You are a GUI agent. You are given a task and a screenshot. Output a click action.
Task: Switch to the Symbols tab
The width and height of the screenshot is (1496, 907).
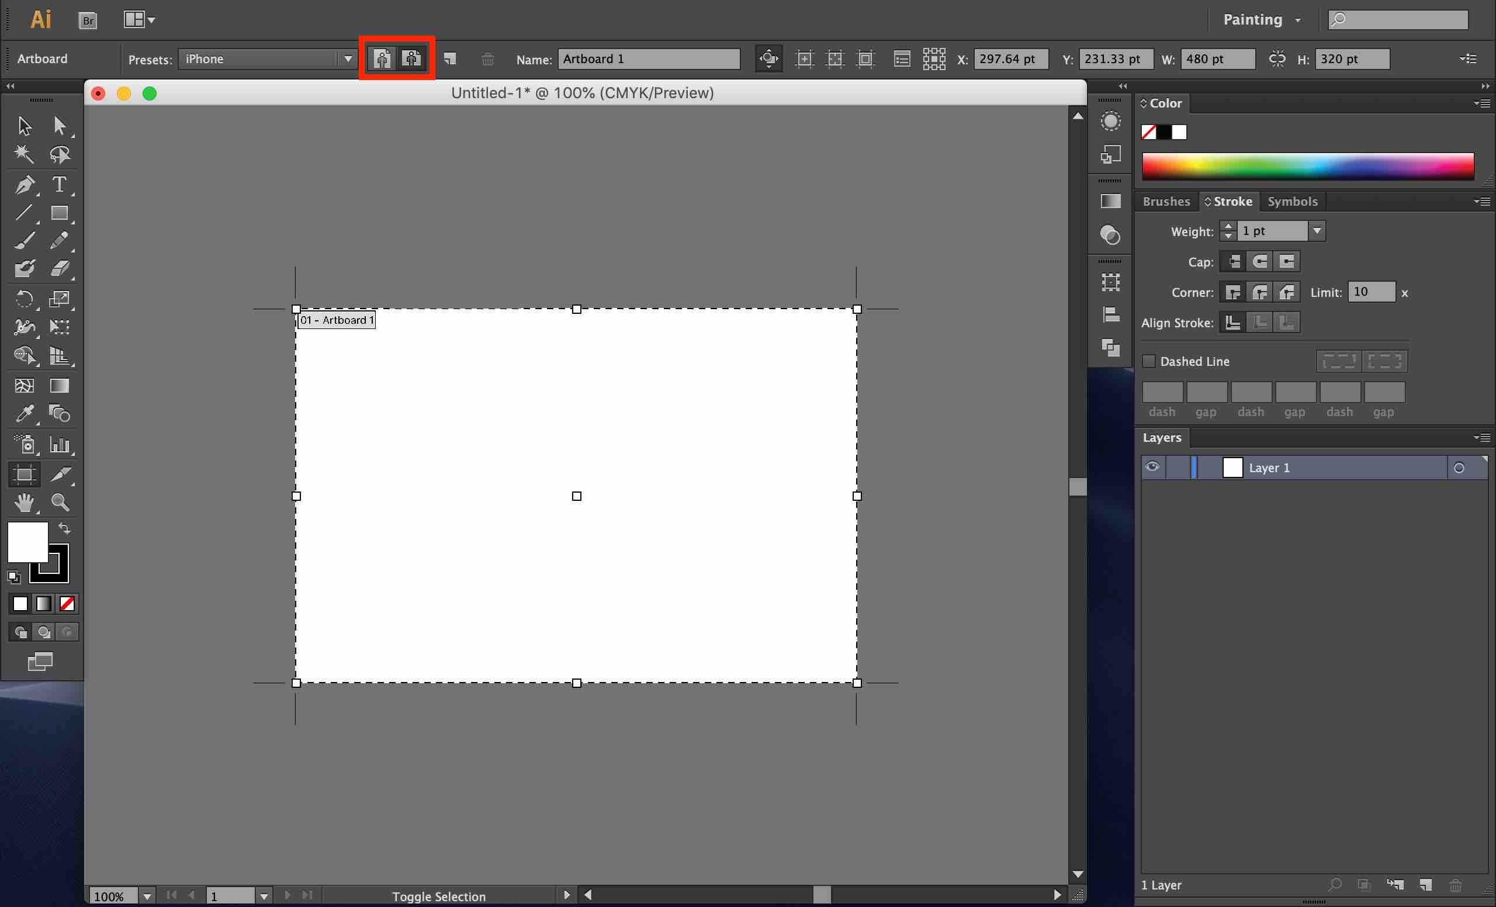pos(1292,202)
